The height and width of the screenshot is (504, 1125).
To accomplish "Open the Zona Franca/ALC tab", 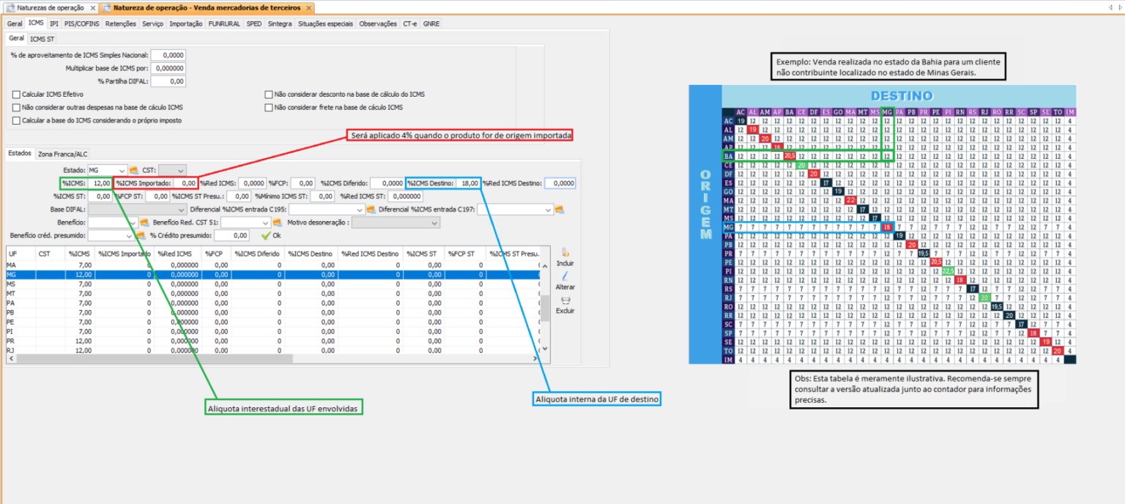I will coord(63,154).
